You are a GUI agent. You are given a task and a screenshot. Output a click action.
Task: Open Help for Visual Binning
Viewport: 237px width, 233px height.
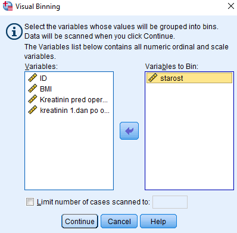point(158,221)
